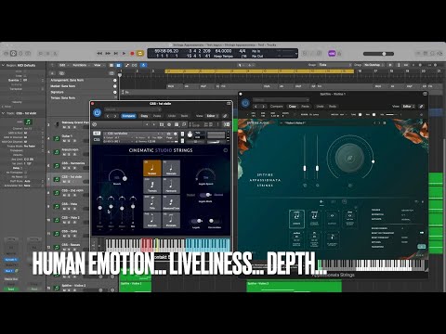Adjust the master volume slider in control bar
This screenshot has height=334, width=446.
[378, 54]
